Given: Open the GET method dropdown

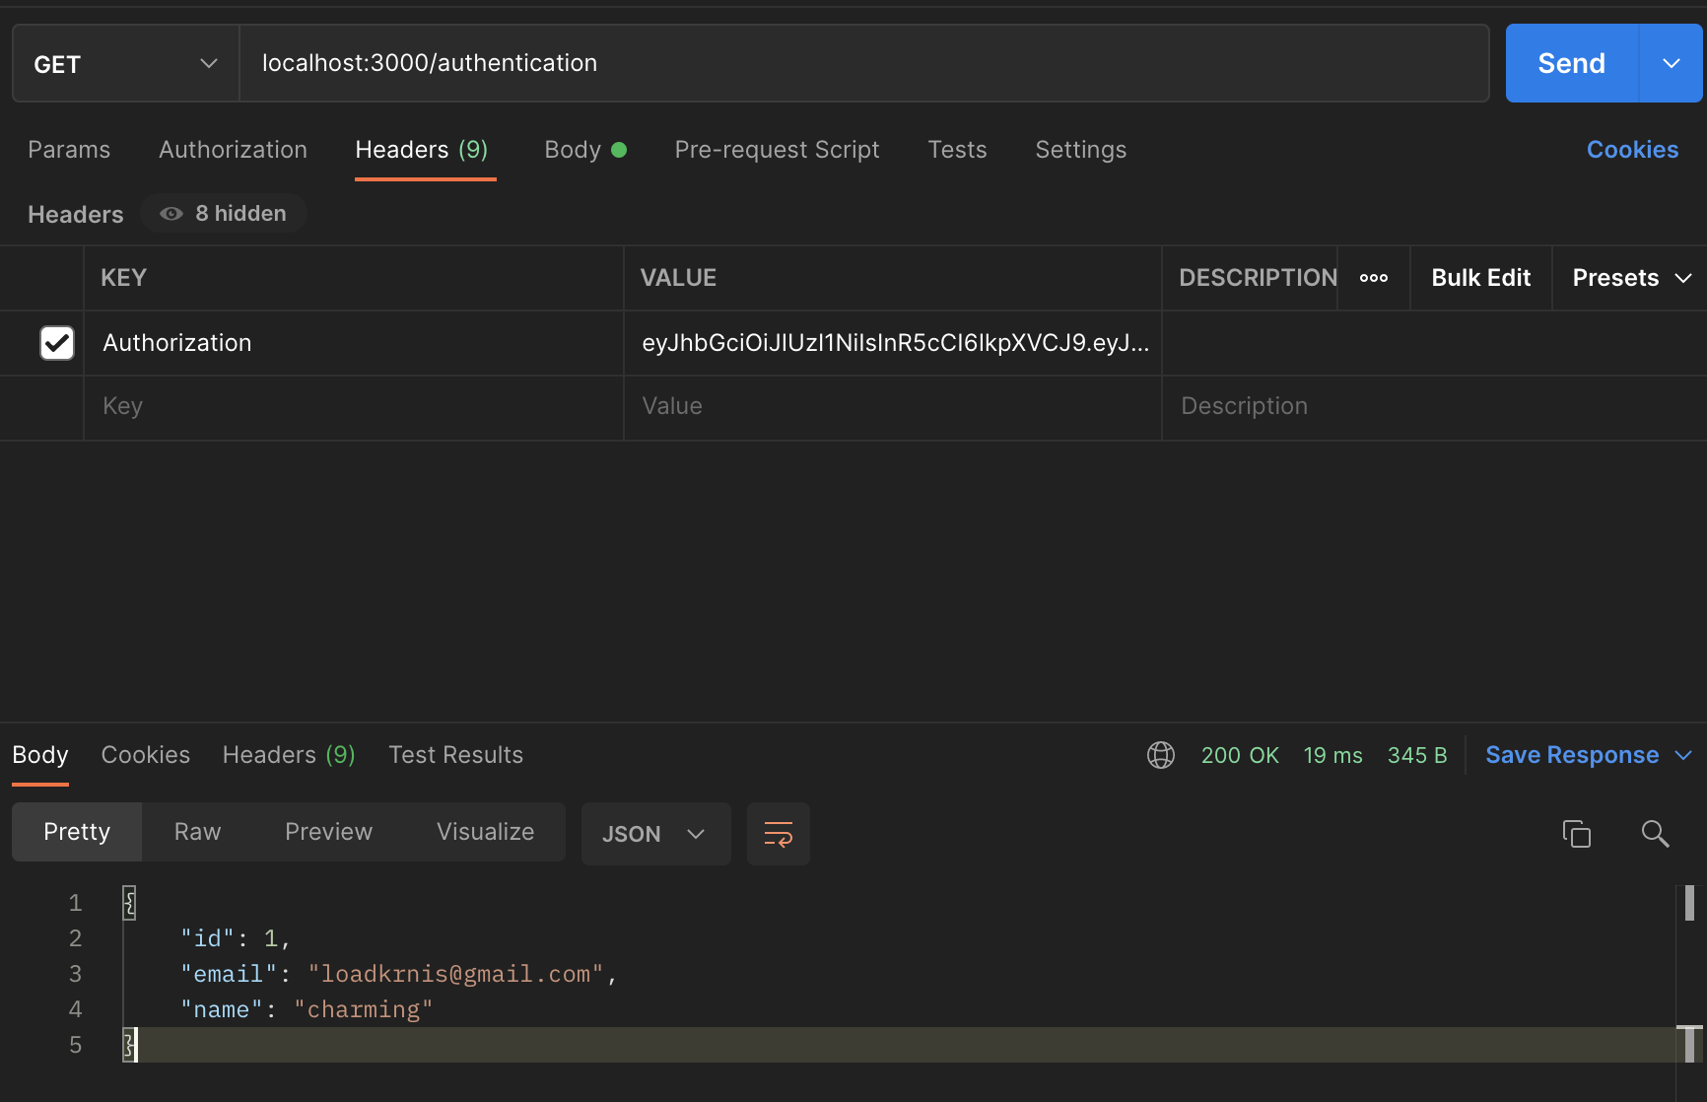Looking at the screenshot, I should click(126, 64).
